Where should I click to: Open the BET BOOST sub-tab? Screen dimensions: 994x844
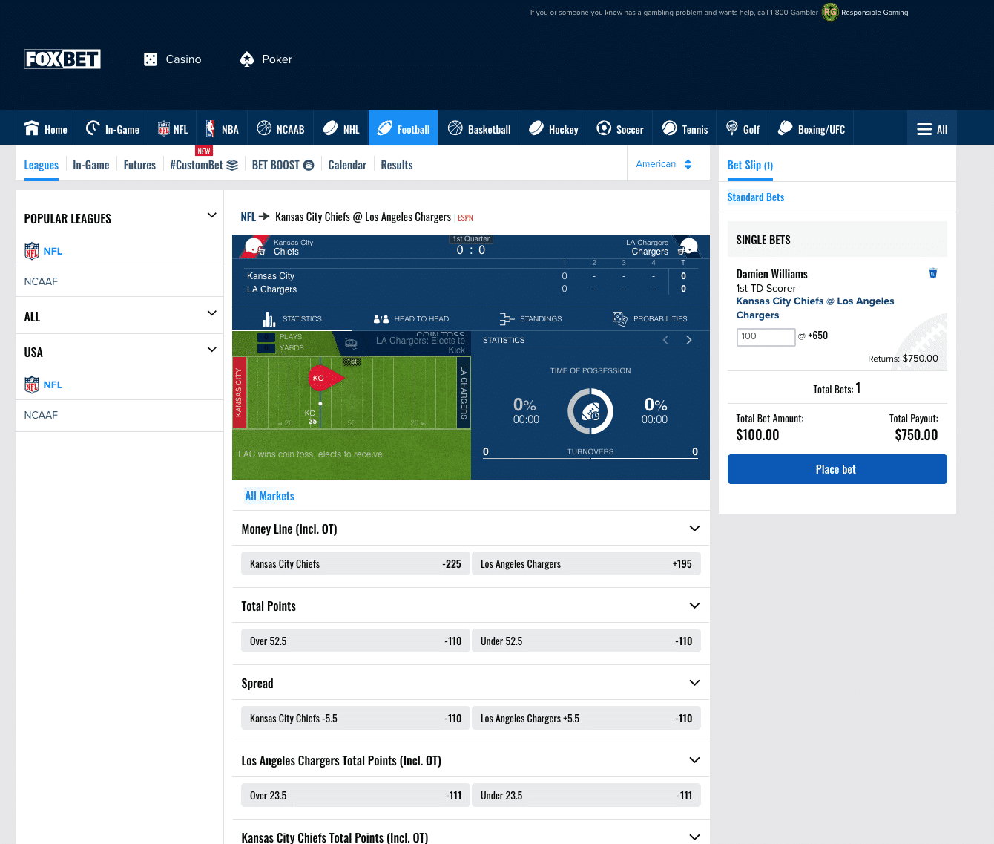283,165
